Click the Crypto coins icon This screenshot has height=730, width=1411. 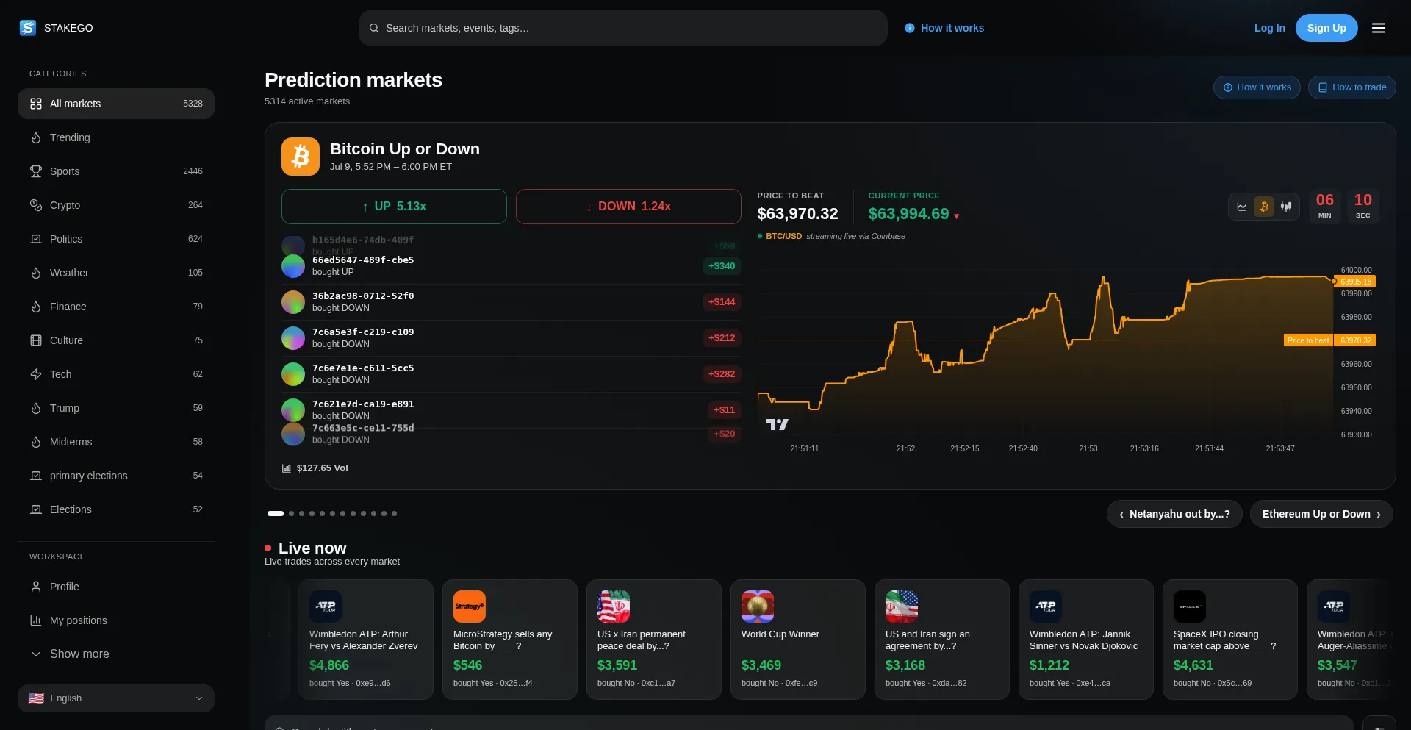[x=36, y=205]
